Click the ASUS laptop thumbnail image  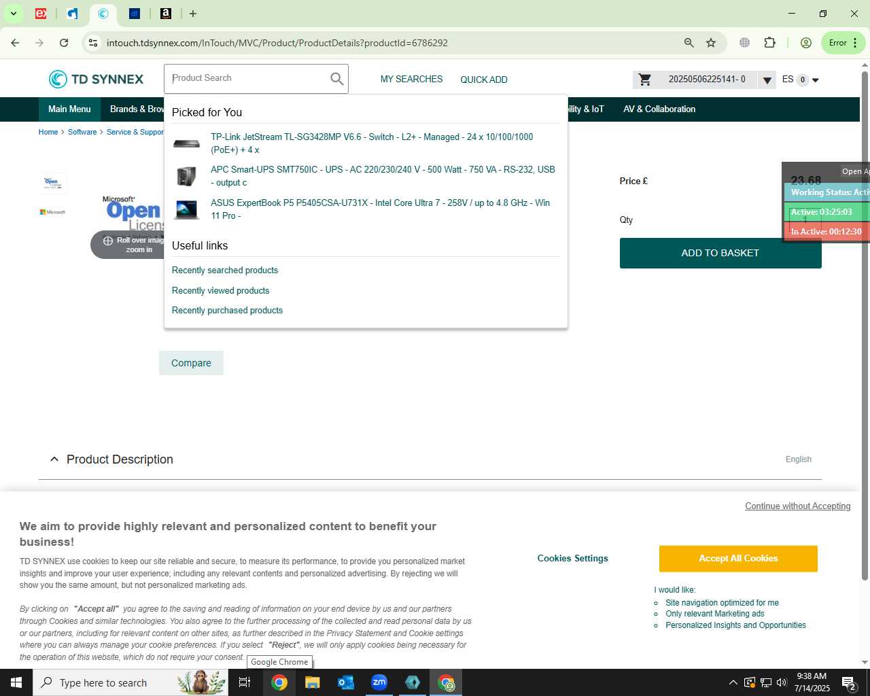coord(186,209)
